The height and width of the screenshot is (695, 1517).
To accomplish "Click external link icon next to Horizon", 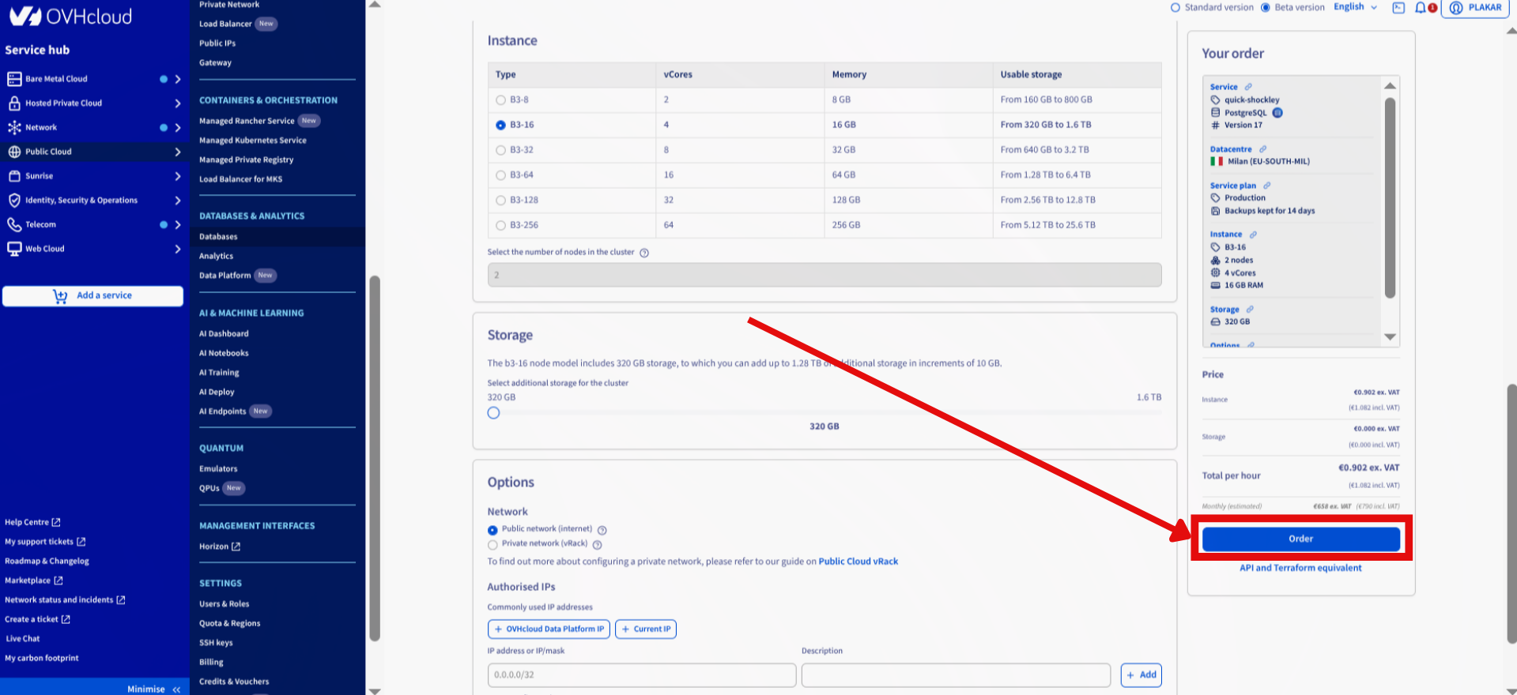I will (x=236, y=547).
